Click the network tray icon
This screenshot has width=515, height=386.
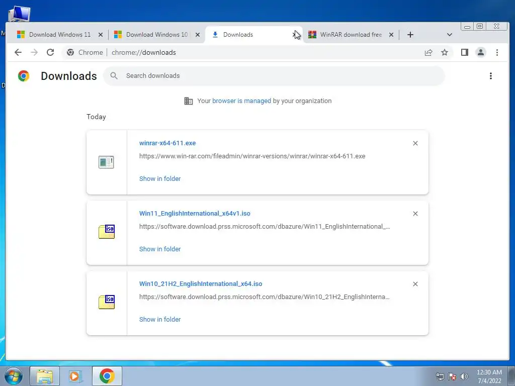440,376
